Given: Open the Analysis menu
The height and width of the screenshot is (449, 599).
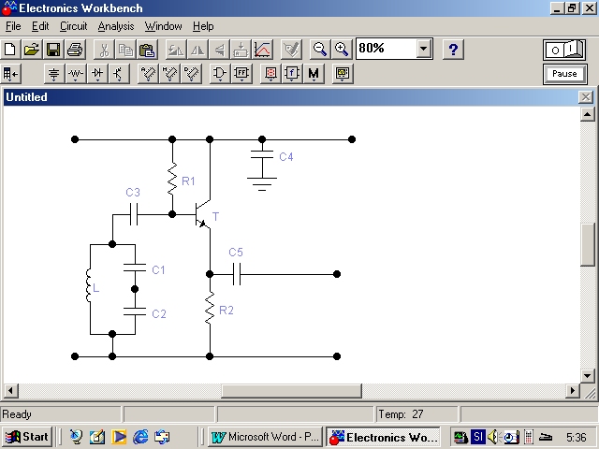Looking at the screenshot, I should coord(116,26).
